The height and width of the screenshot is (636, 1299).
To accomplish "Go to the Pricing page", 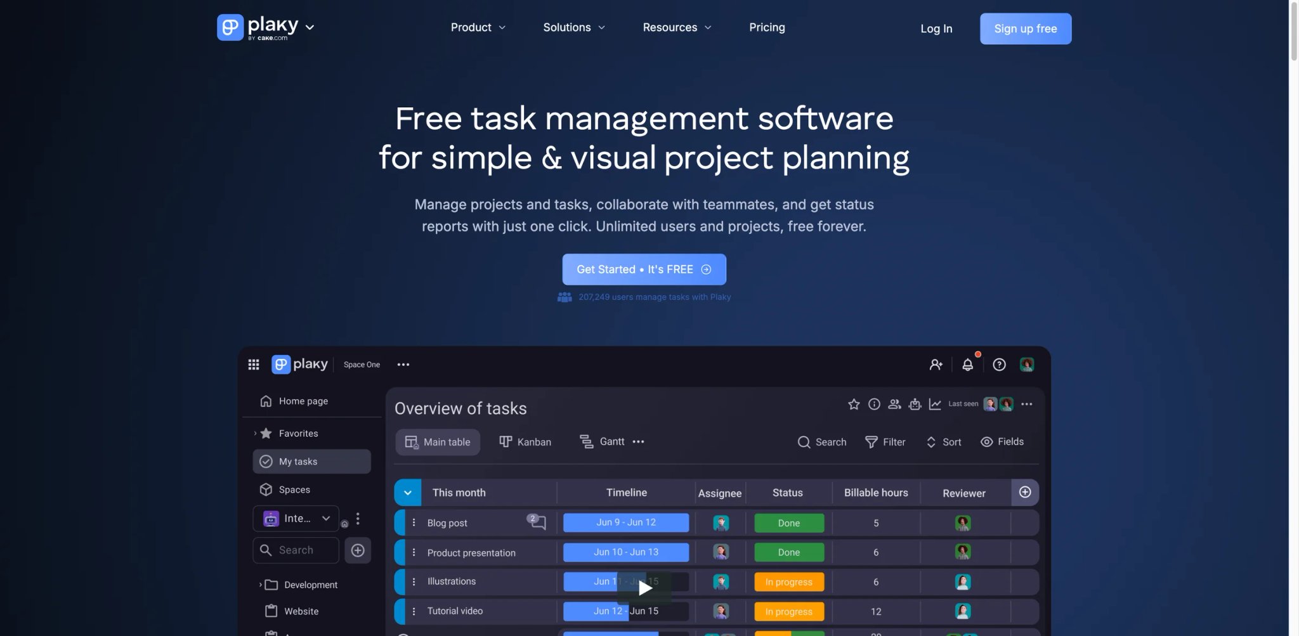I will (767, 27).
